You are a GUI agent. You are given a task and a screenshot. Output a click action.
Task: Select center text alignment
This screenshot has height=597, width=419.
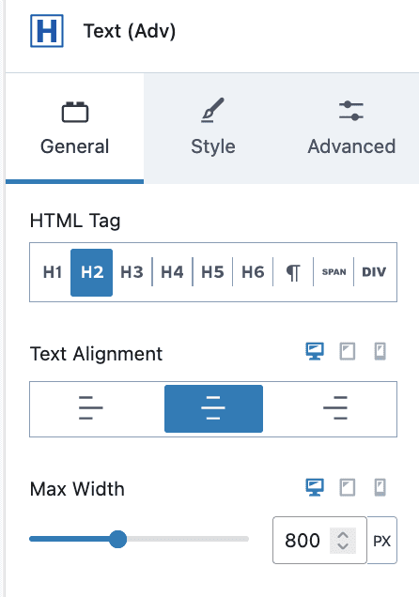[x=213, y=408]
